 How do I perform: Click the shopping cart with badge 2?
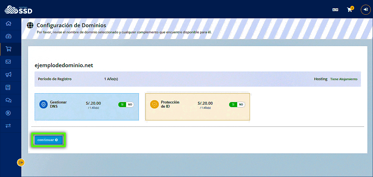[x=349, y=9]
